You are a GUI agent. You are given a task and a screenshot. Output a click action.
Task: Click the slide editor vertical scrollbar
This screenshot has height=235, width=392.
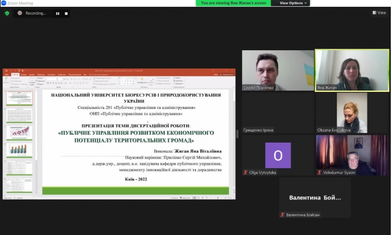(x=234, y=141)
